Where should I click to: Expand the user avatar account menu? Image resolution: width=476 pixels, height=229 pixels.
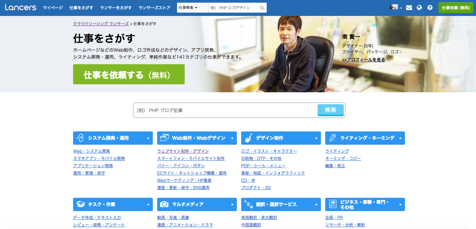(x=396, y=7)
